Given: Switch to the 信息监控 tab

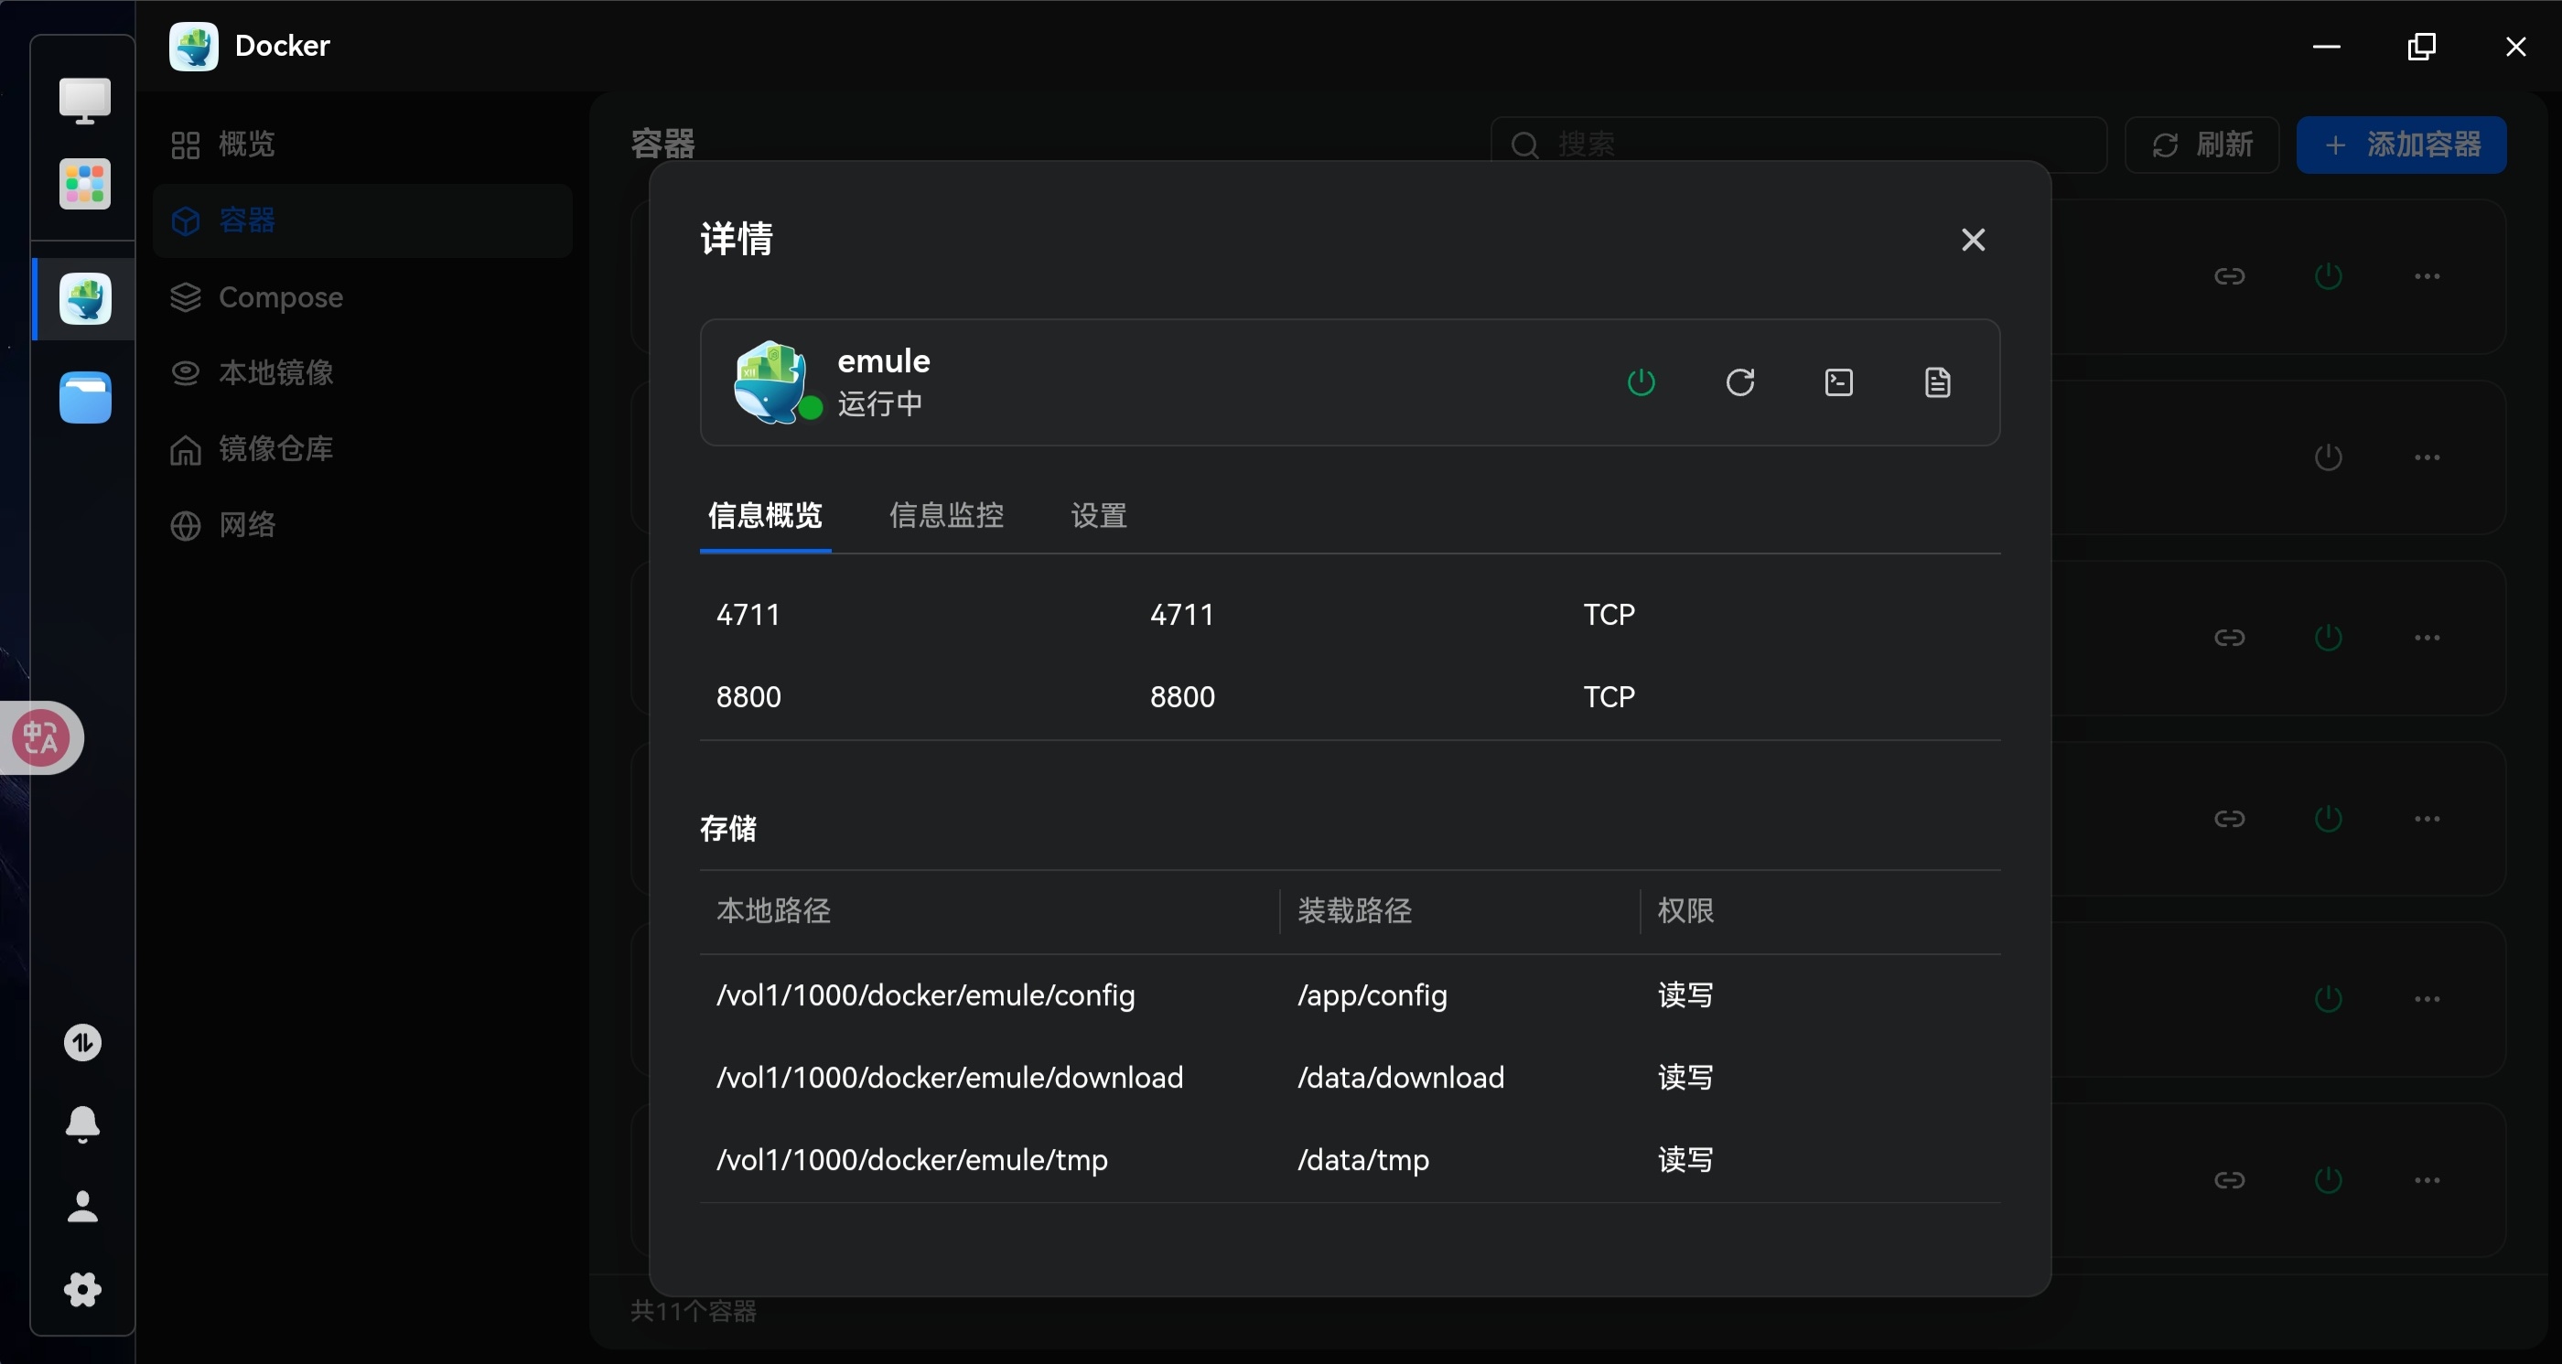Looking at the screenshot, I should point(946,515).
